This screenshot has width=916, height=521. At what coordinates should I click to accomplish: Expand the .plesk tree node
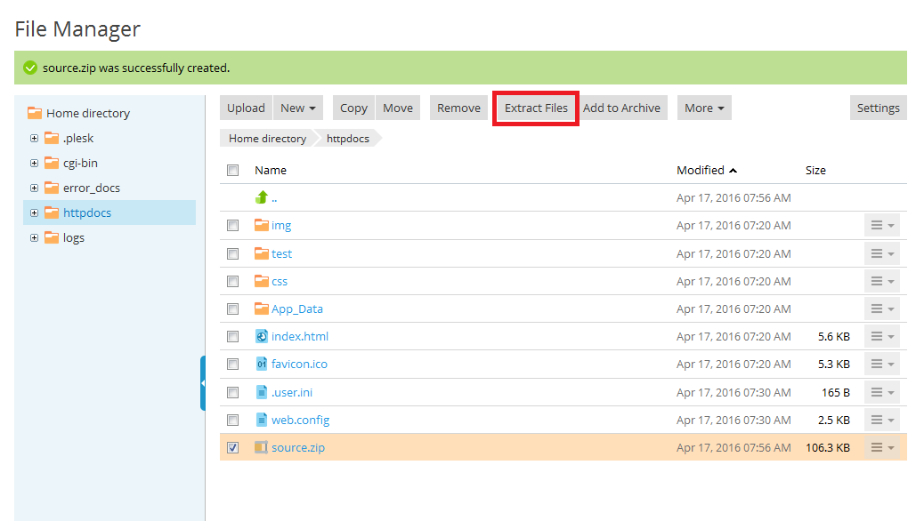pos(34,139)
